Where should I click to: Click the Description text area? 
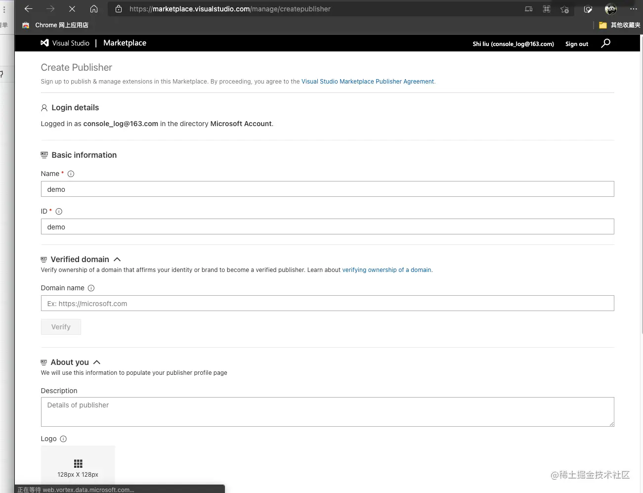click(327, 412)
